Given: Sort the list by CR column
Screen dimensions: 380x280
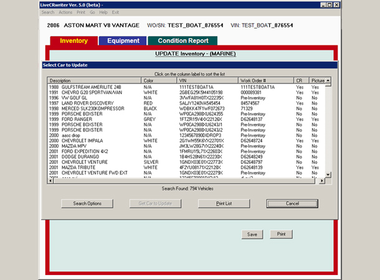Looking at the screenshot, I should pyautogui.click(x=302, y=81).
